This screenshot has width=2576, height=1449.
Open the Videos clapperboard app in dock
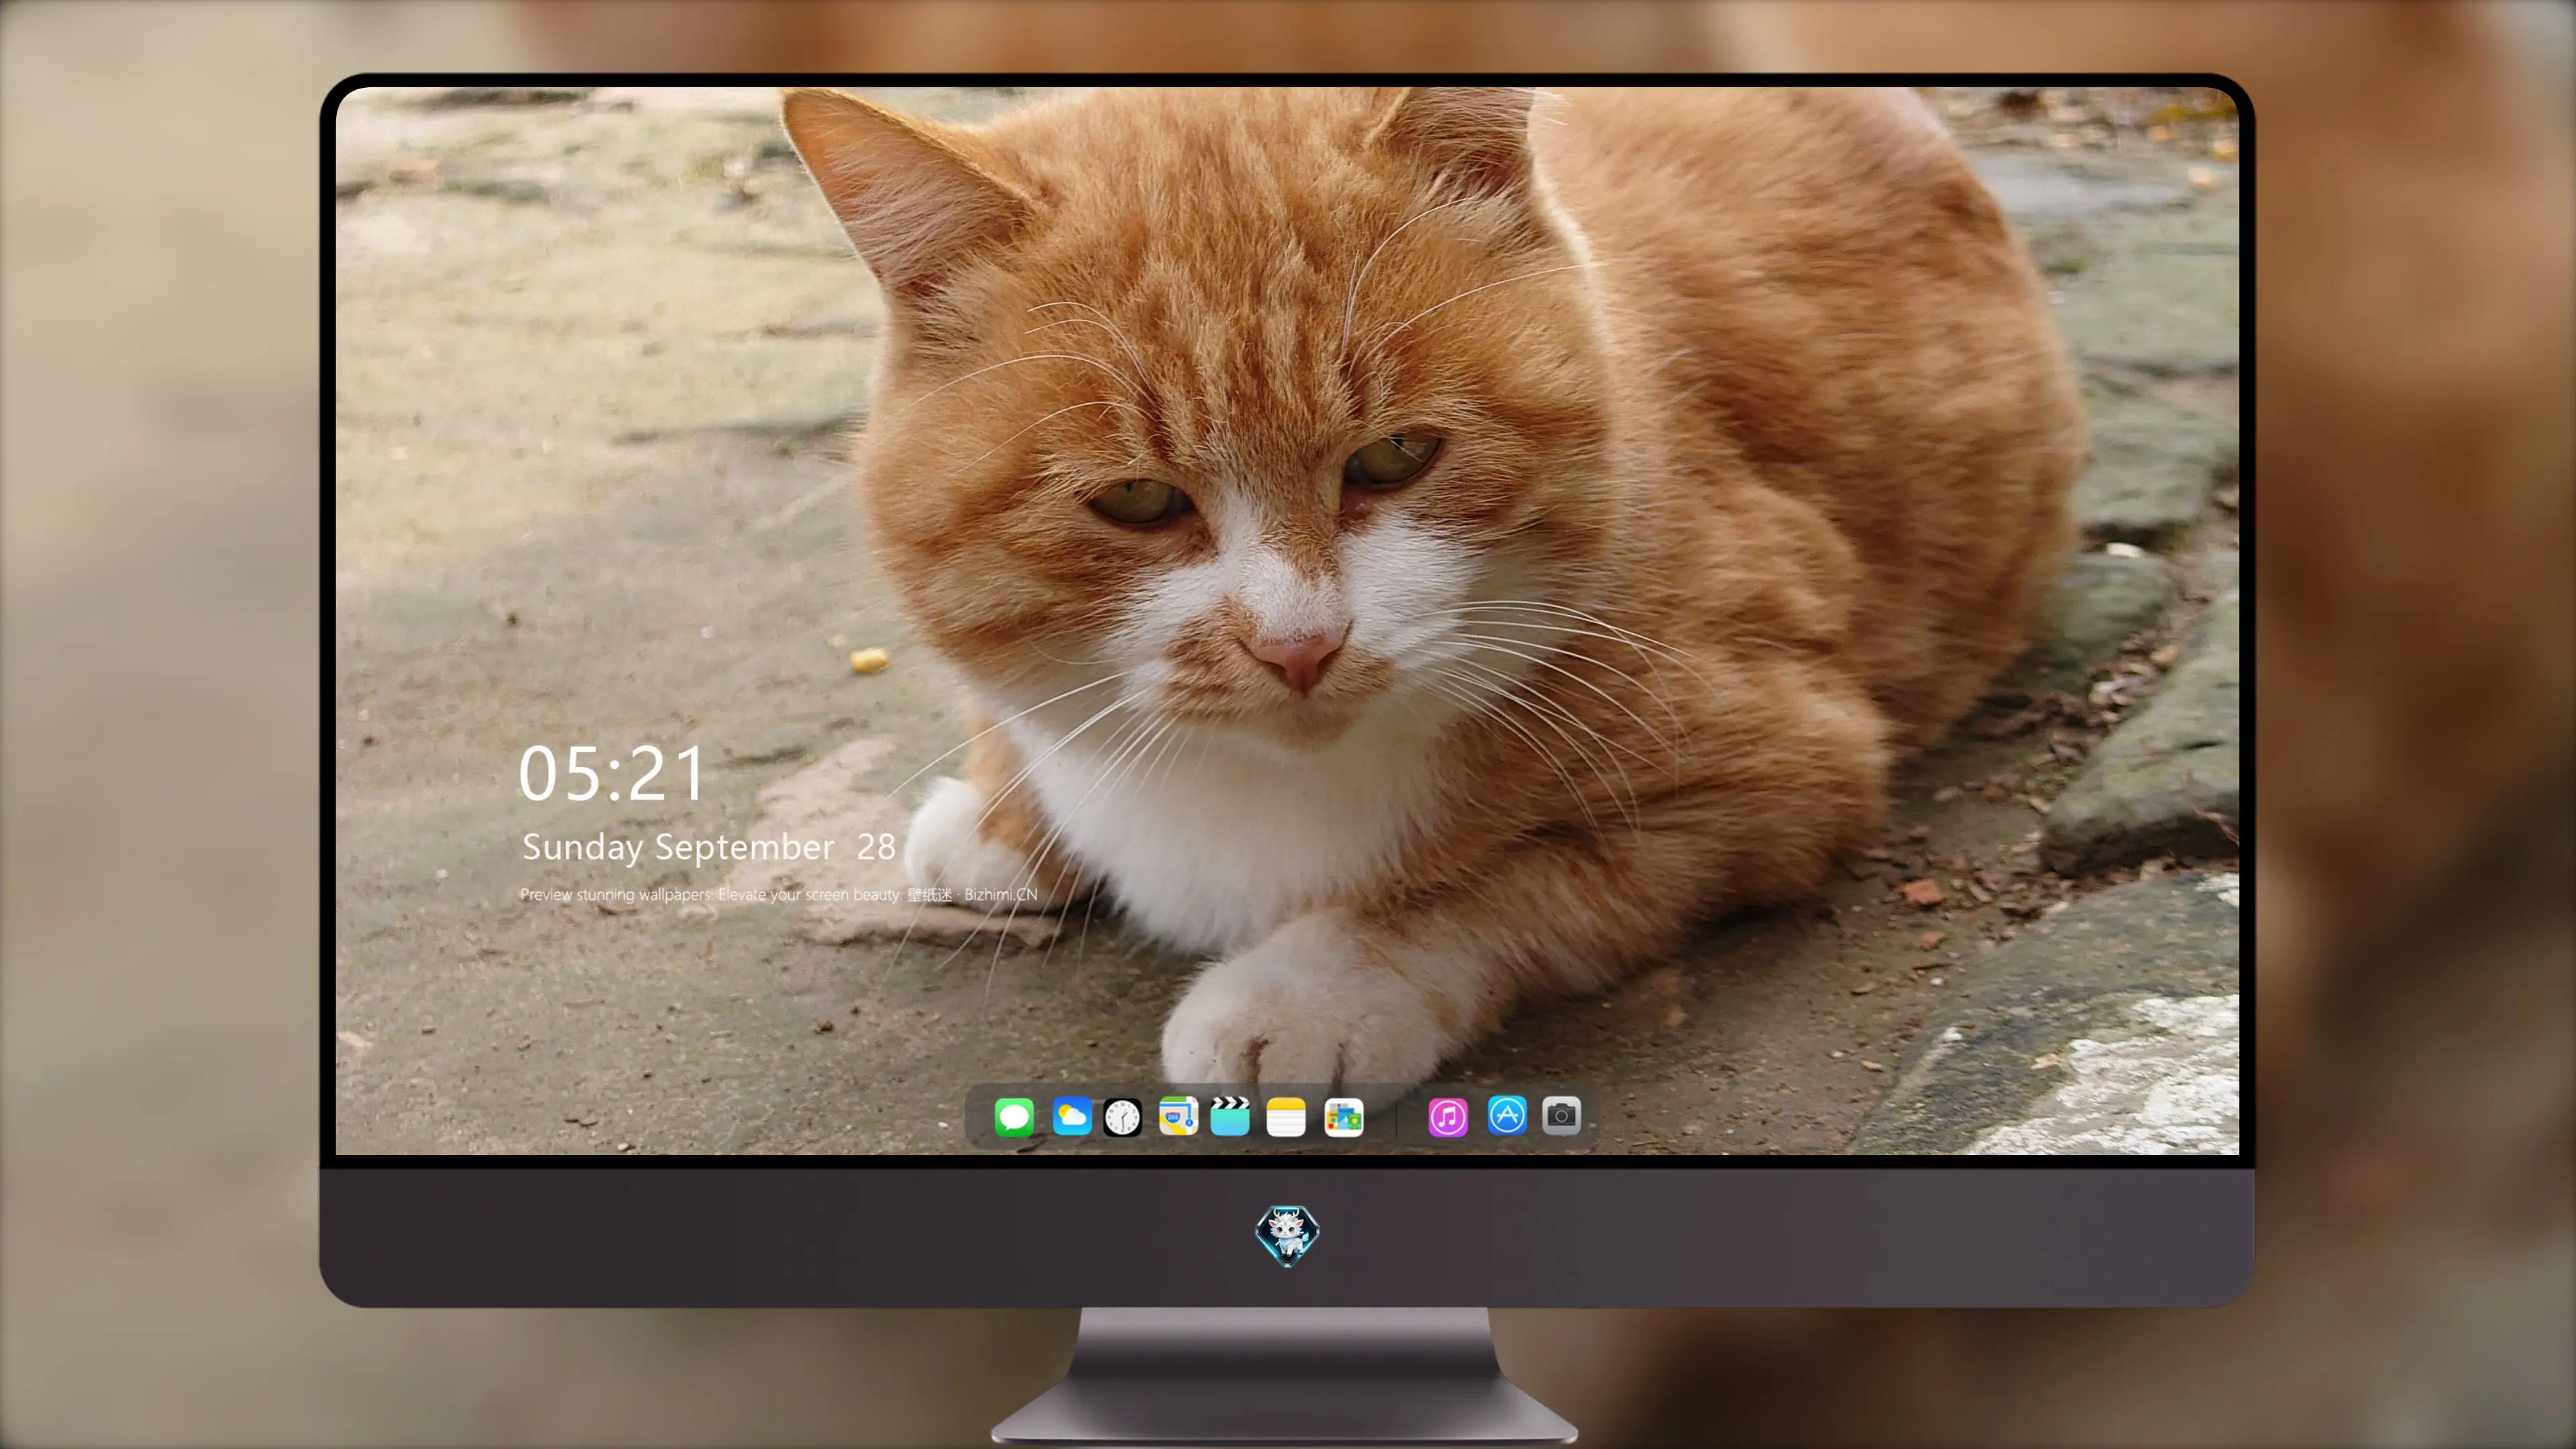(x=1230, y=1116)
